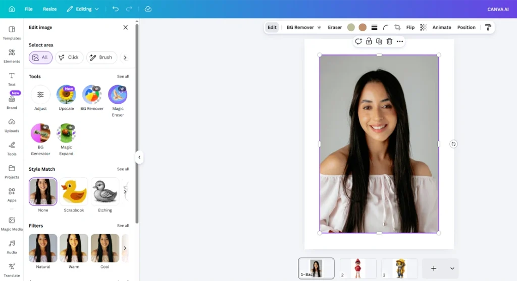The height and width of the screenshot is (281, 517).
Task: Apply the Etching style
Action: click(105, 191)
